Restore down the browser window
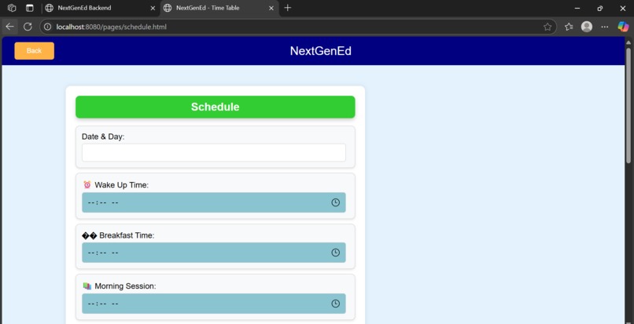Screen dimensions: 634x324 pyautogui.click(x=600, y=8)
